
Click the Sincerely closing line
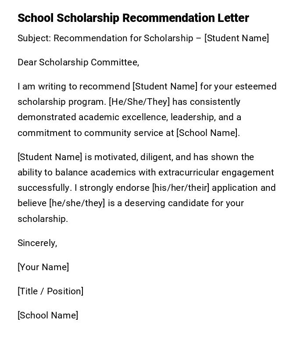(x=37, y=243)
